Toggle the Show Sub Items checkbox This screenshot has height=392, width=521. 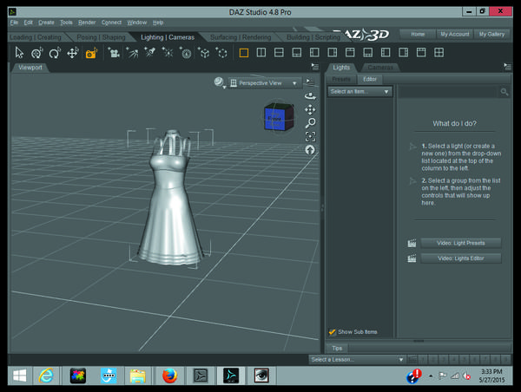click(332, 332)
